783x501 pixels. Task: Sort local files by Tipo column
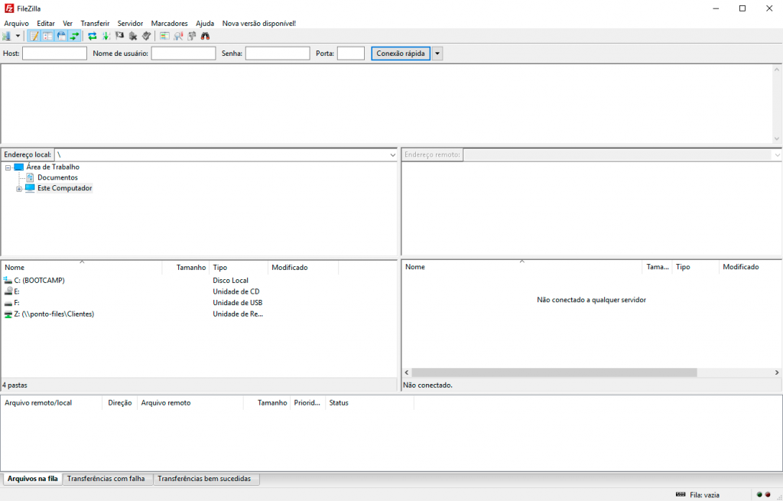click(x=239, y=268)
